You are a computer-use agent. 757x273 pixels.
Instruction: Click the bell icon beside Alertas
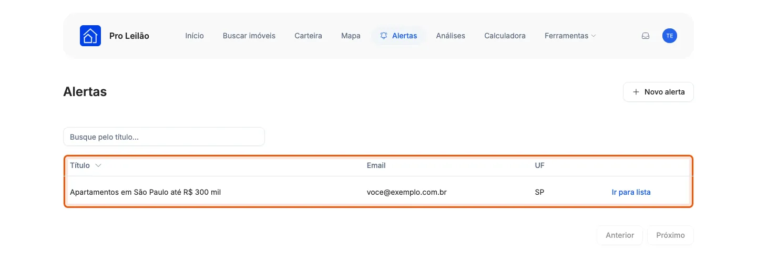pyautogui.click(x=384, y=36)
